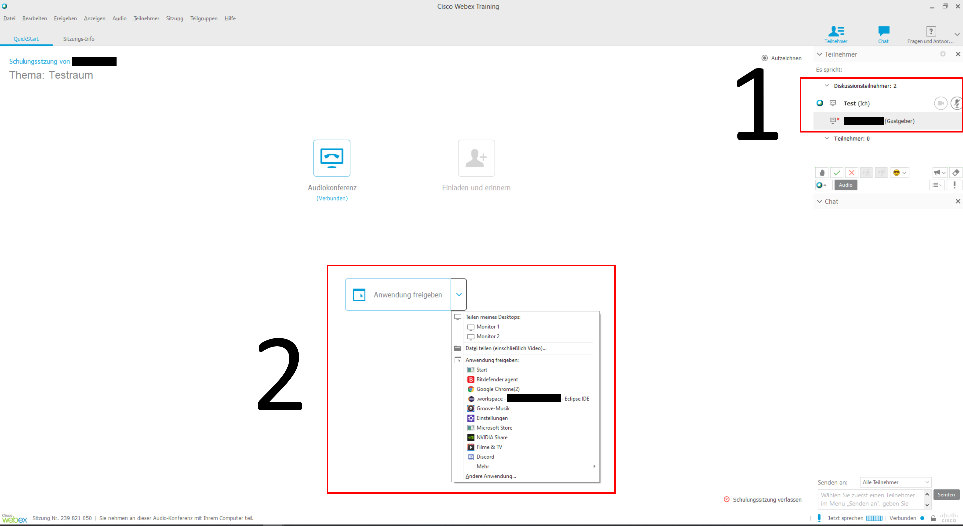The height and width of the screenshot is (526, 963).
Task: Click the go faster running feedback icon
Action: pyautogui.click(x=882, y=173)
